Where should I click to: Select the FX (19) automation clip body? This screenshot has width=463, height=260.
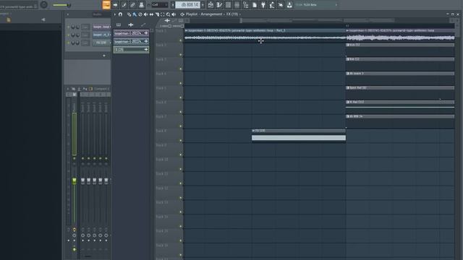tap(299, 138)
